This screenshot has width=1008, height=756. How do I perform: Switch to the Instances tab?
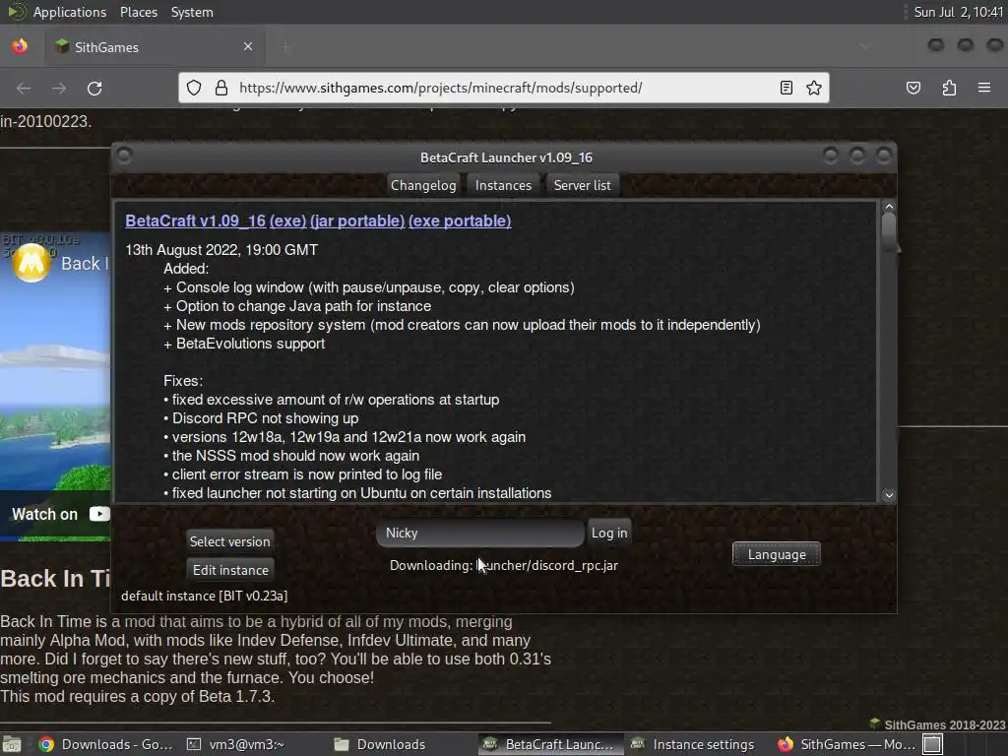coord(503,185)
